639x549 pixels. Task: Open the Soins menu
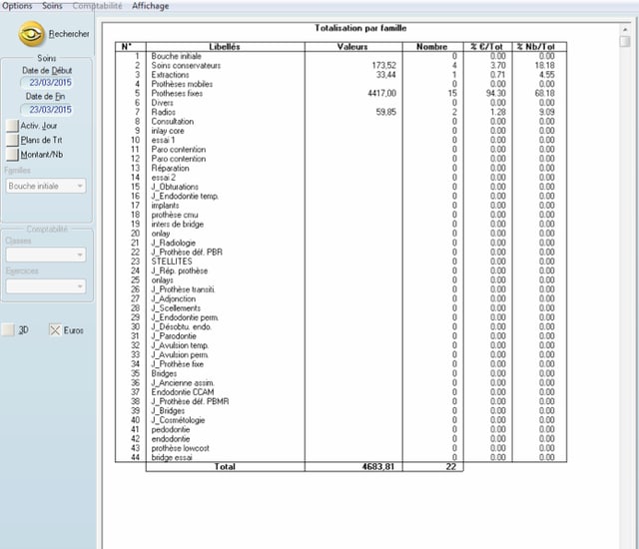[52, 6]
